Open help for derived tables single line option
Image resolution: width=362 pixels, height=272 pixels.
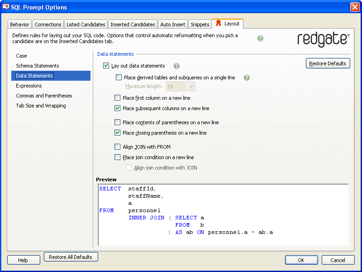(247, 78)
